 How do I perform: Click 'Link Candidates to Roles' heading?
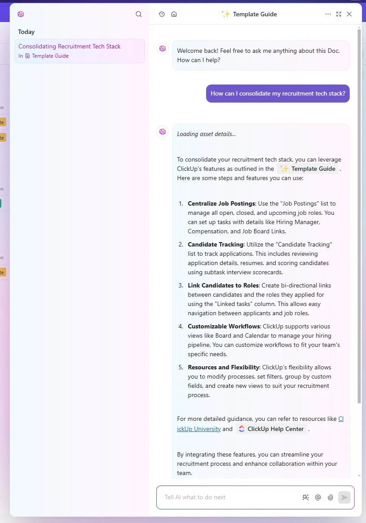[223, 286]
